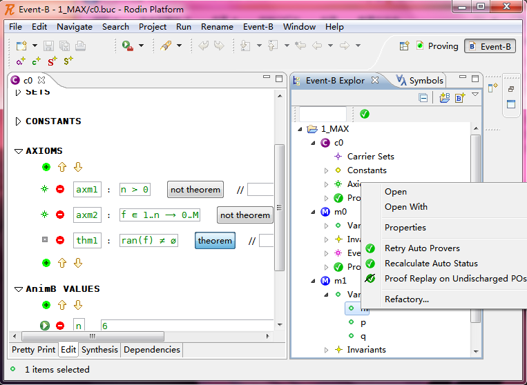Click the new constant 'c' icon

36,61
